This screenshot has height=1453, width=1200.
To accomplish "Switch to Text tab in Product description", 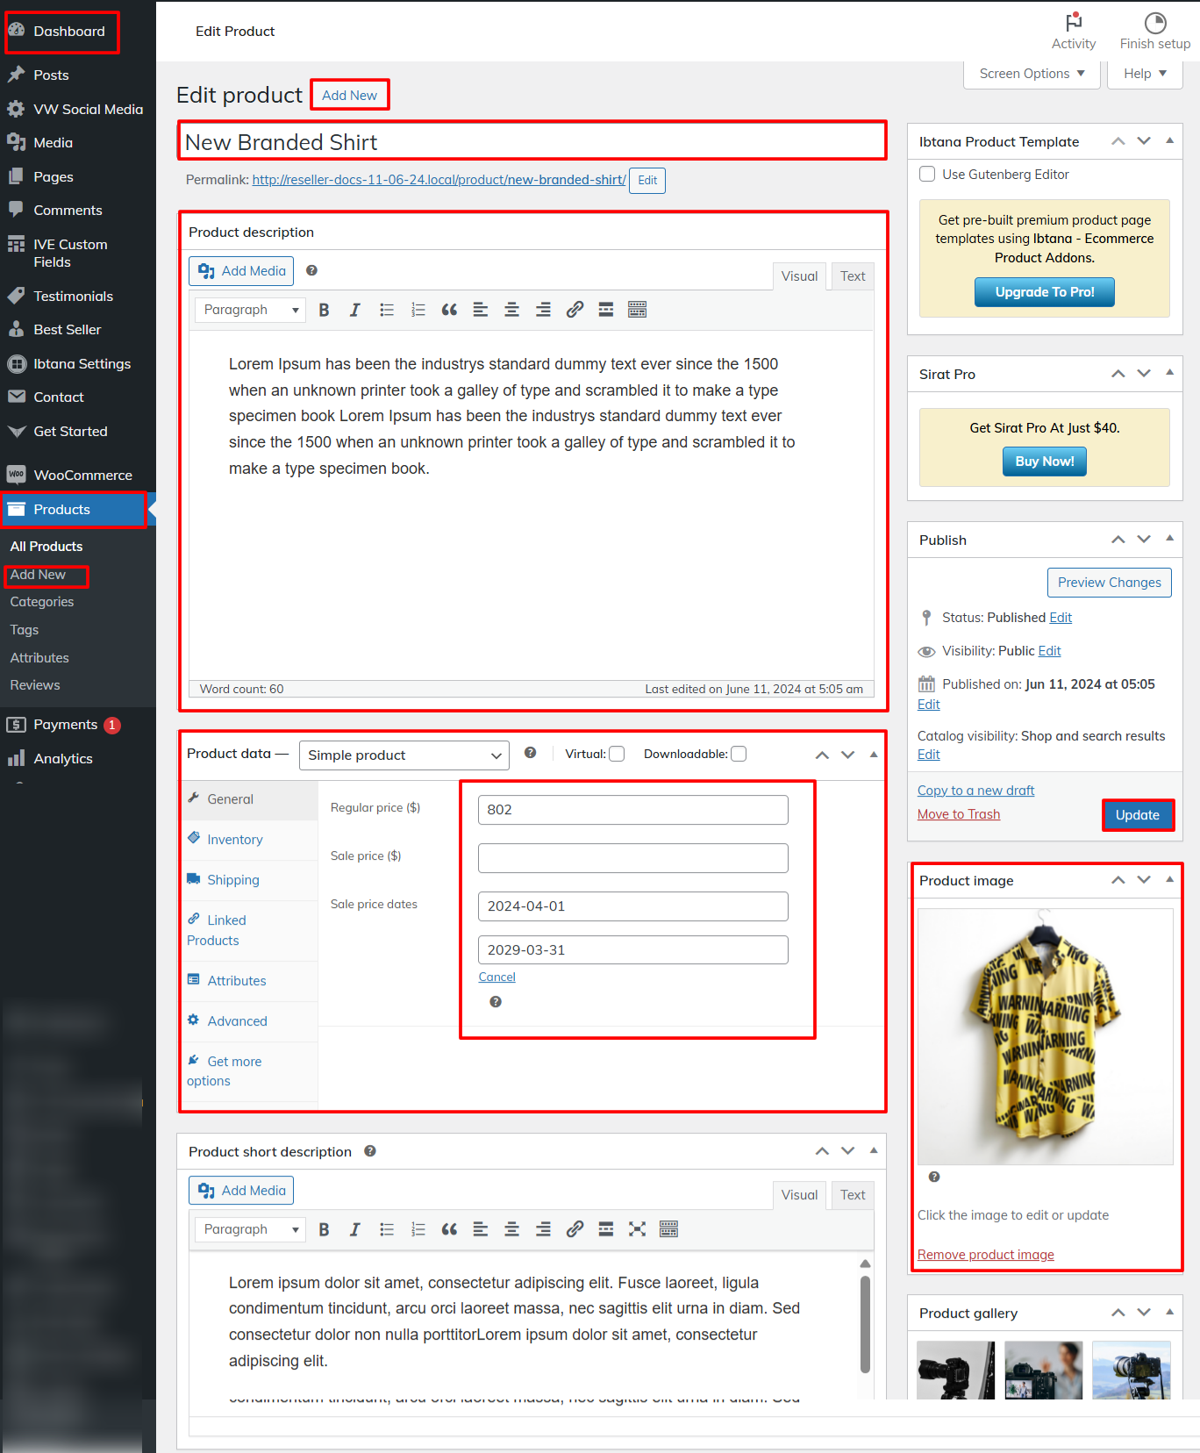I will click(x=852, y=276).
